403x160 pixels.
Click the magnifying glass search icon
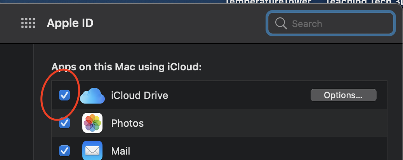(x=281, y=24)
